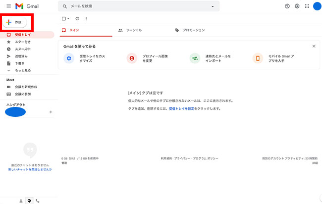Open the Google apps grid icon
Screen dimensions: 322x204
coord(307,6)
